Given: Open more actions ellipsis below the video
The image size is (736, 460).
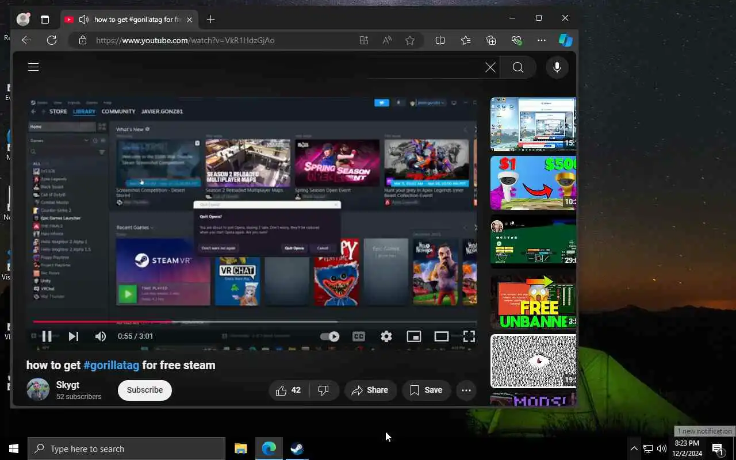Looking at the screenshot, I should (466, 390).
